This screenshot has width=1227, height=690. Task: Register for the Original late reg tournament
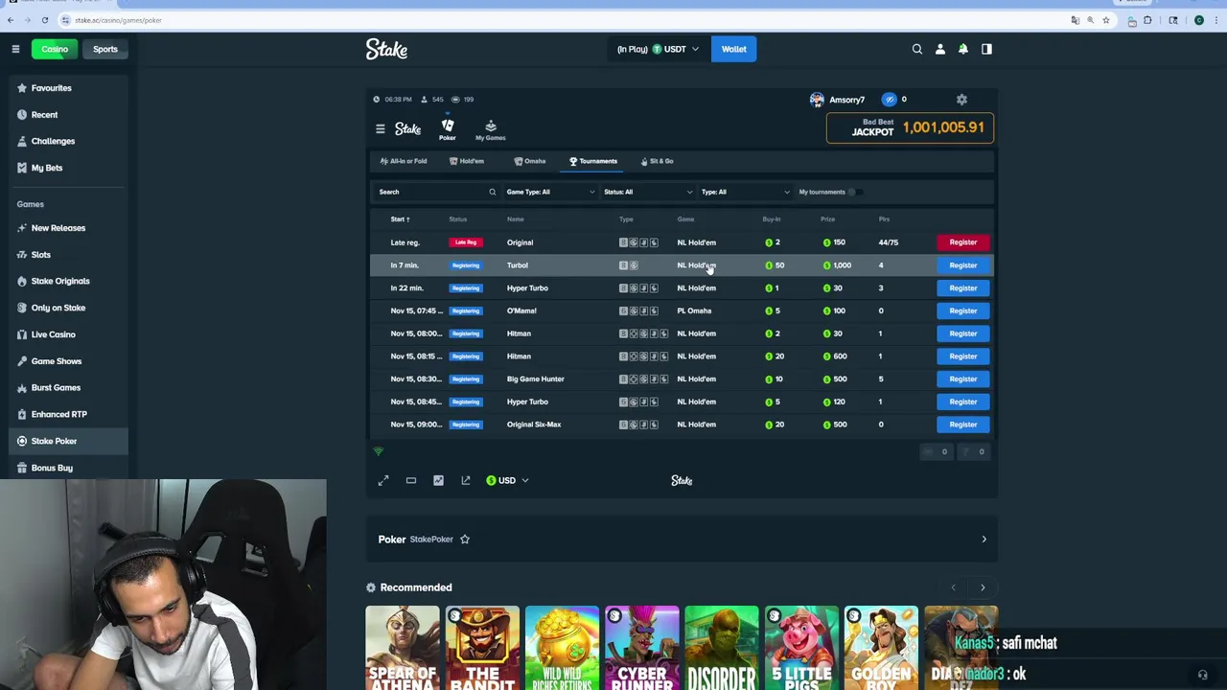963,242
